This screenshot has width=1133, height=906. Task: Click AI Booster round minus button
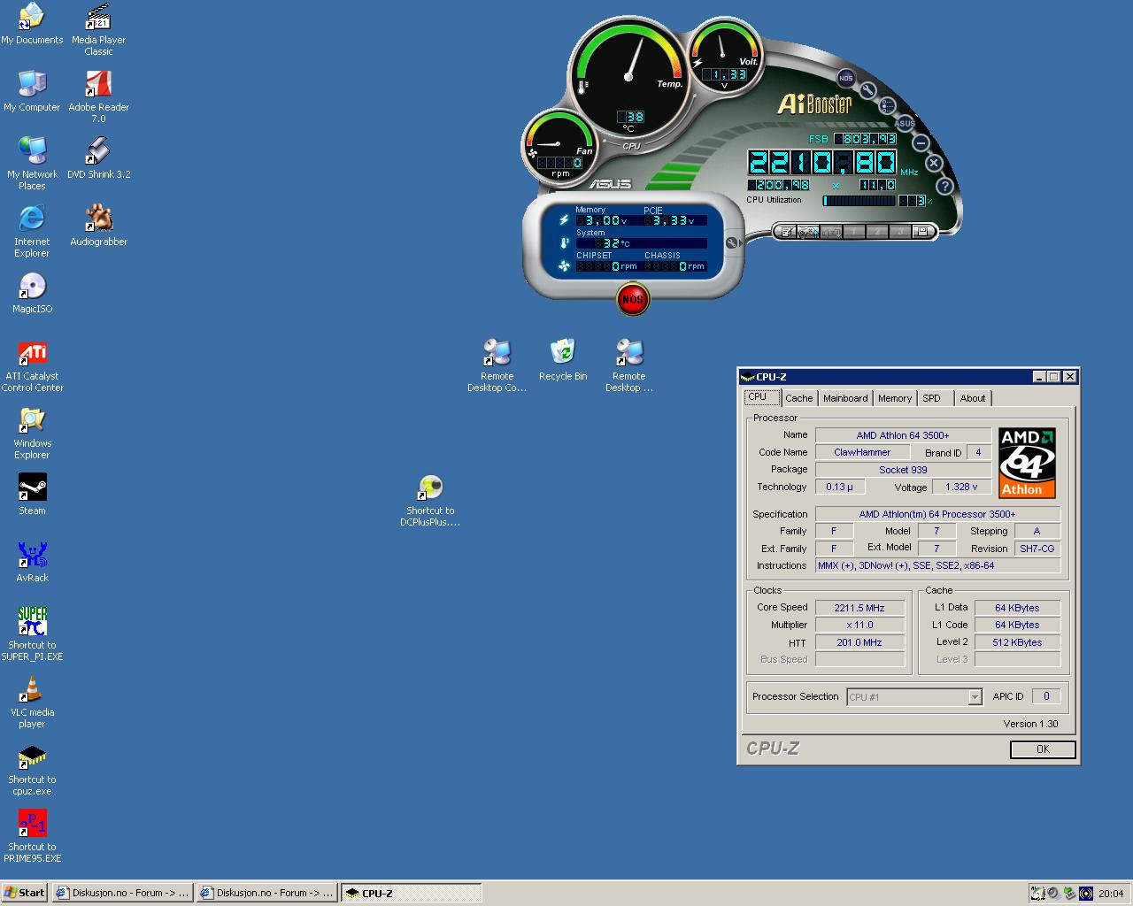coord(921,142)
